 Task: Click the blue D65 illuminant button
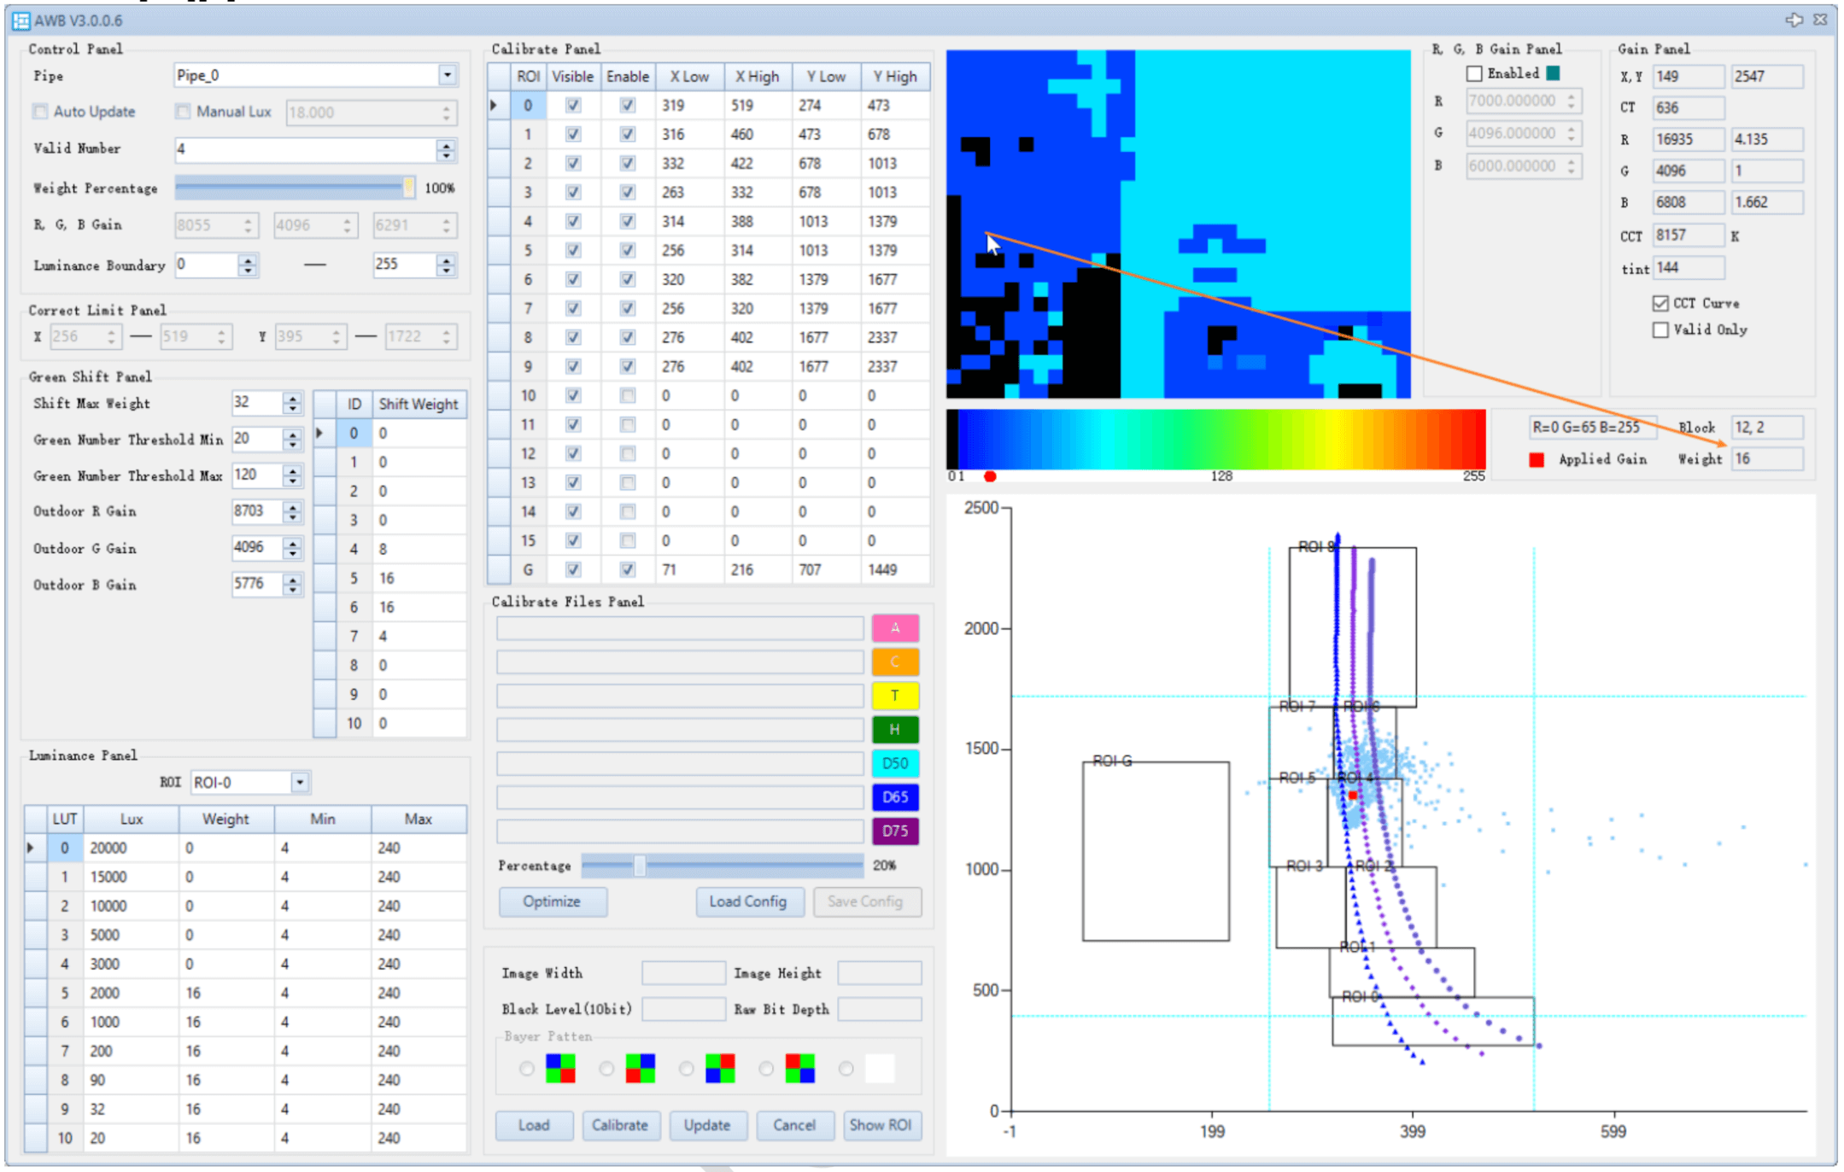[894, 796]
